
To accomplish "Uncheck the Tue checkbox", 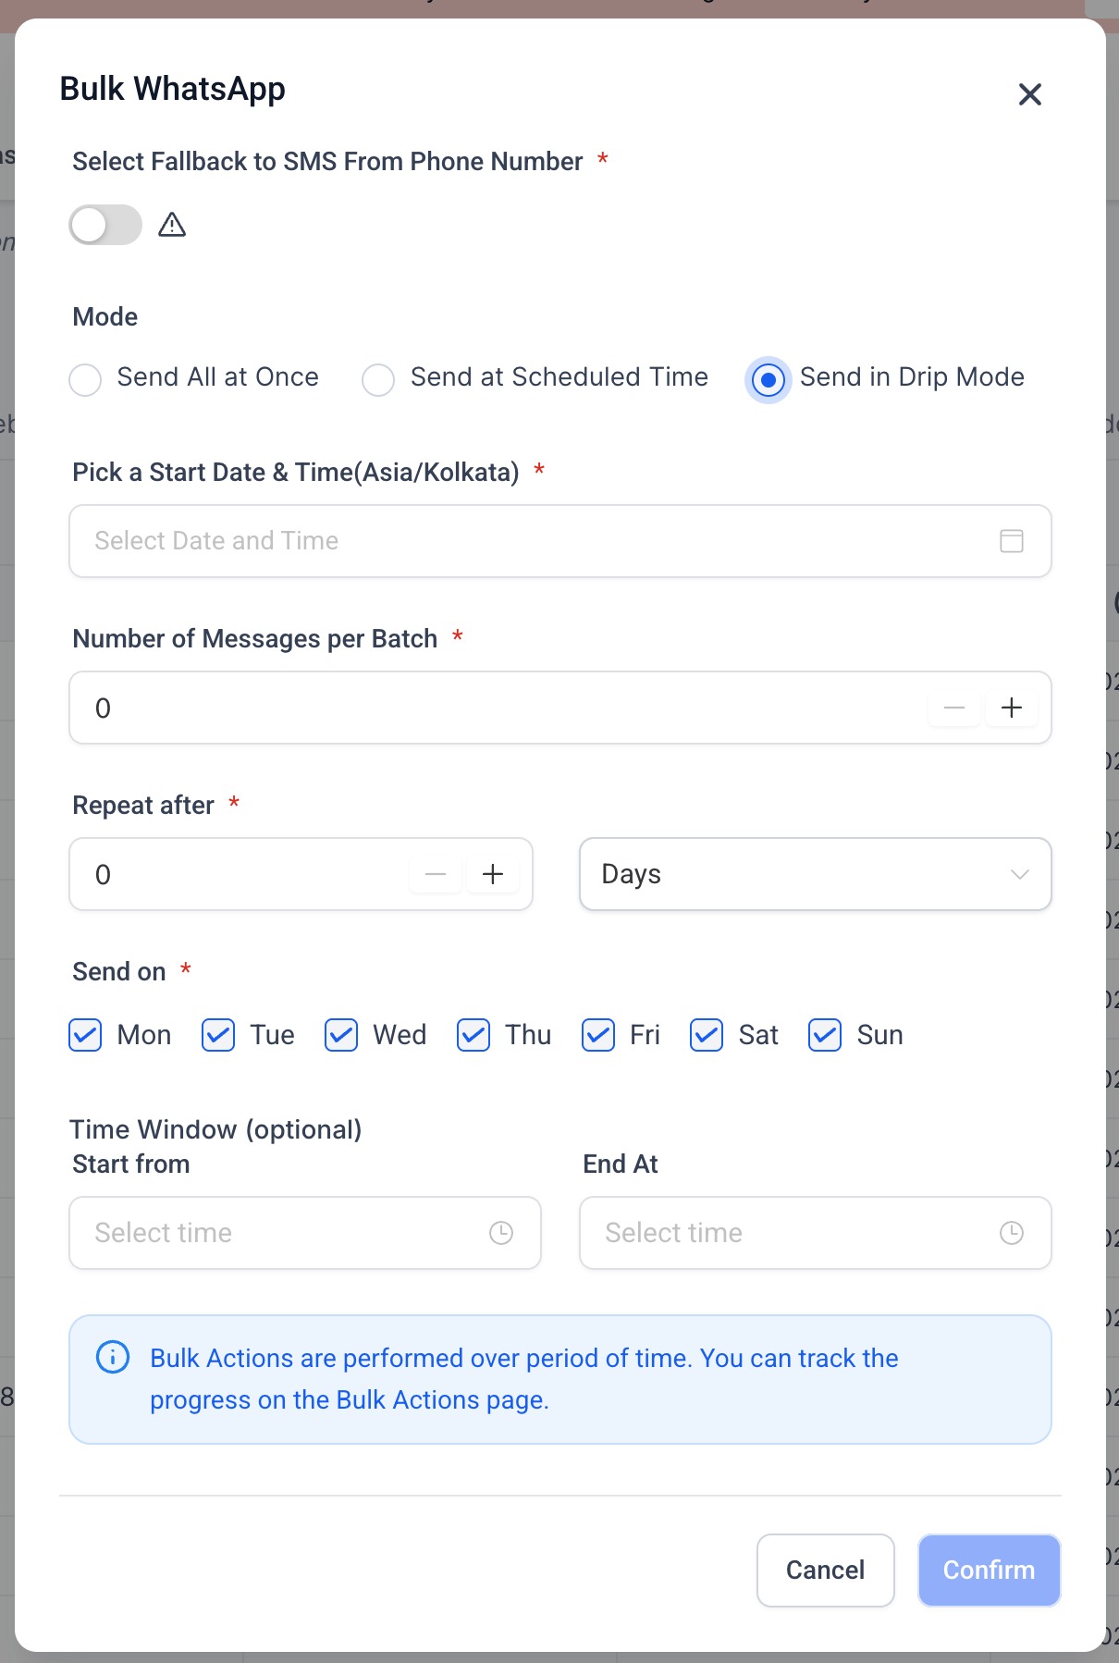I will click(x=218, y=1035).
